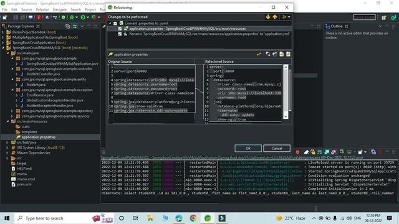This screenshot has width=399, height=224.
Task: Select StudentContoller.java in Package Explorer
Action: tap(43, 74)
